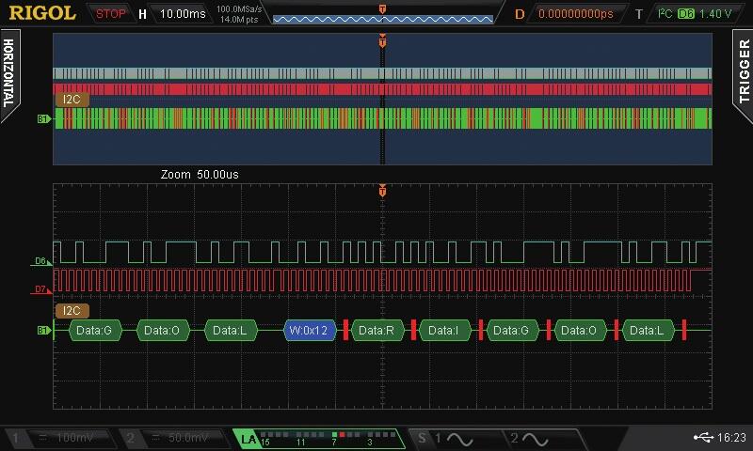753x451 pixels.
Task: Select source 2 sine wave icon
Action: pos(529,439)
